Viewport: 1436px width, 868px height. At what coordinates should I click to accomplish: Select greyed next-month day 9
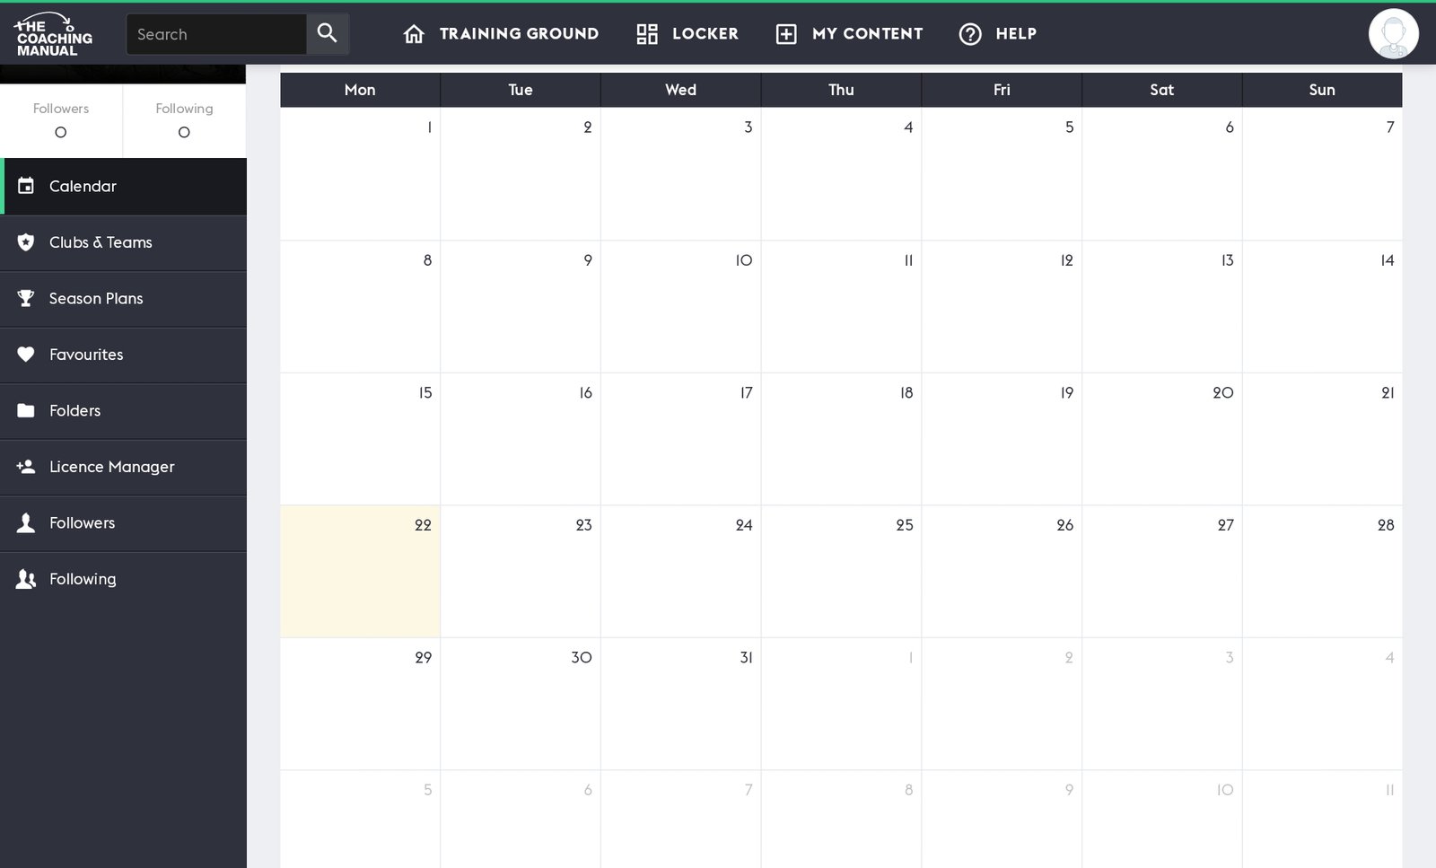pos(1002,819)
